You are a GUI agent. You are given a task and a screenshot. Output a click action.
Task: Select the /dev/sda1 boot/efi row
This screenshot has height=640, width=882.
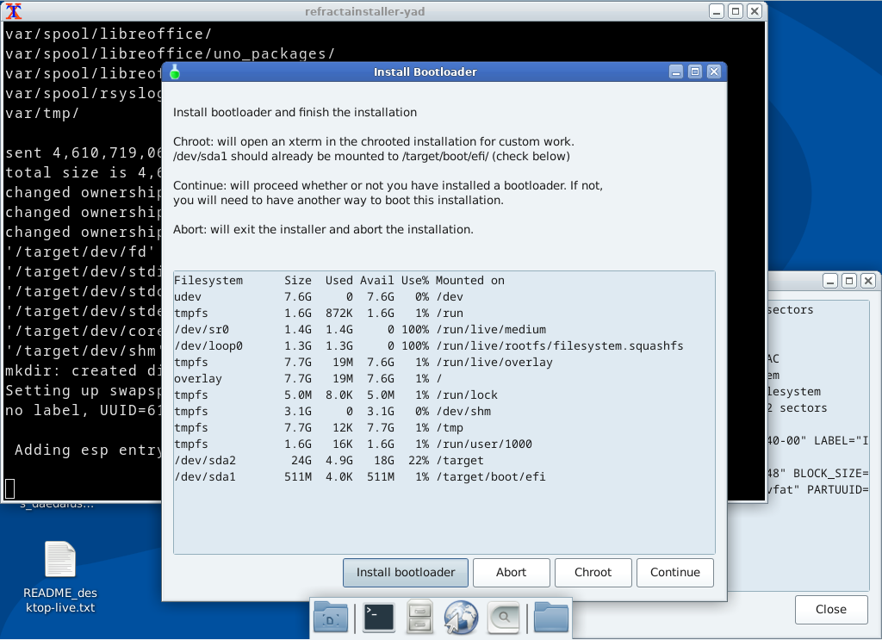[345, 476]
